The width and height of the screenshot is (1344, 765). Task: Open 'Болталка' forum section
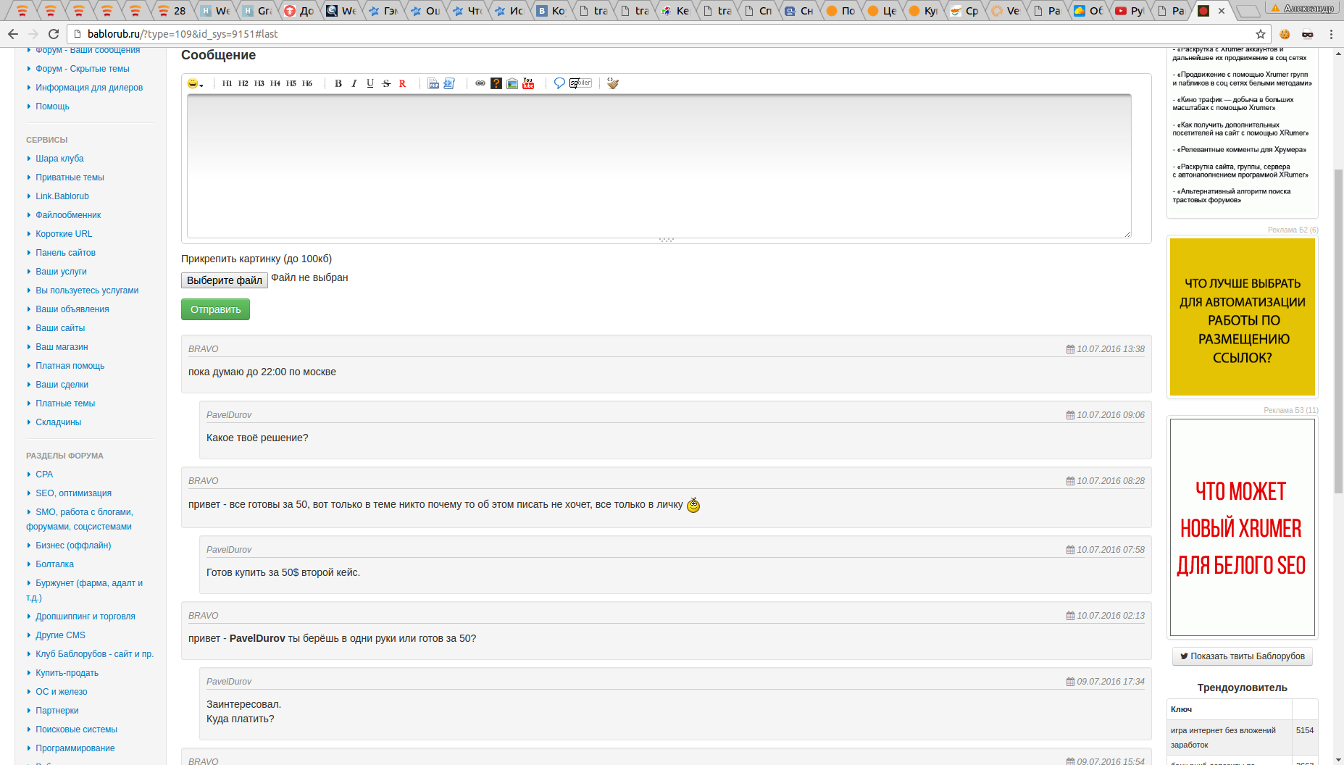tap(54, 564)
